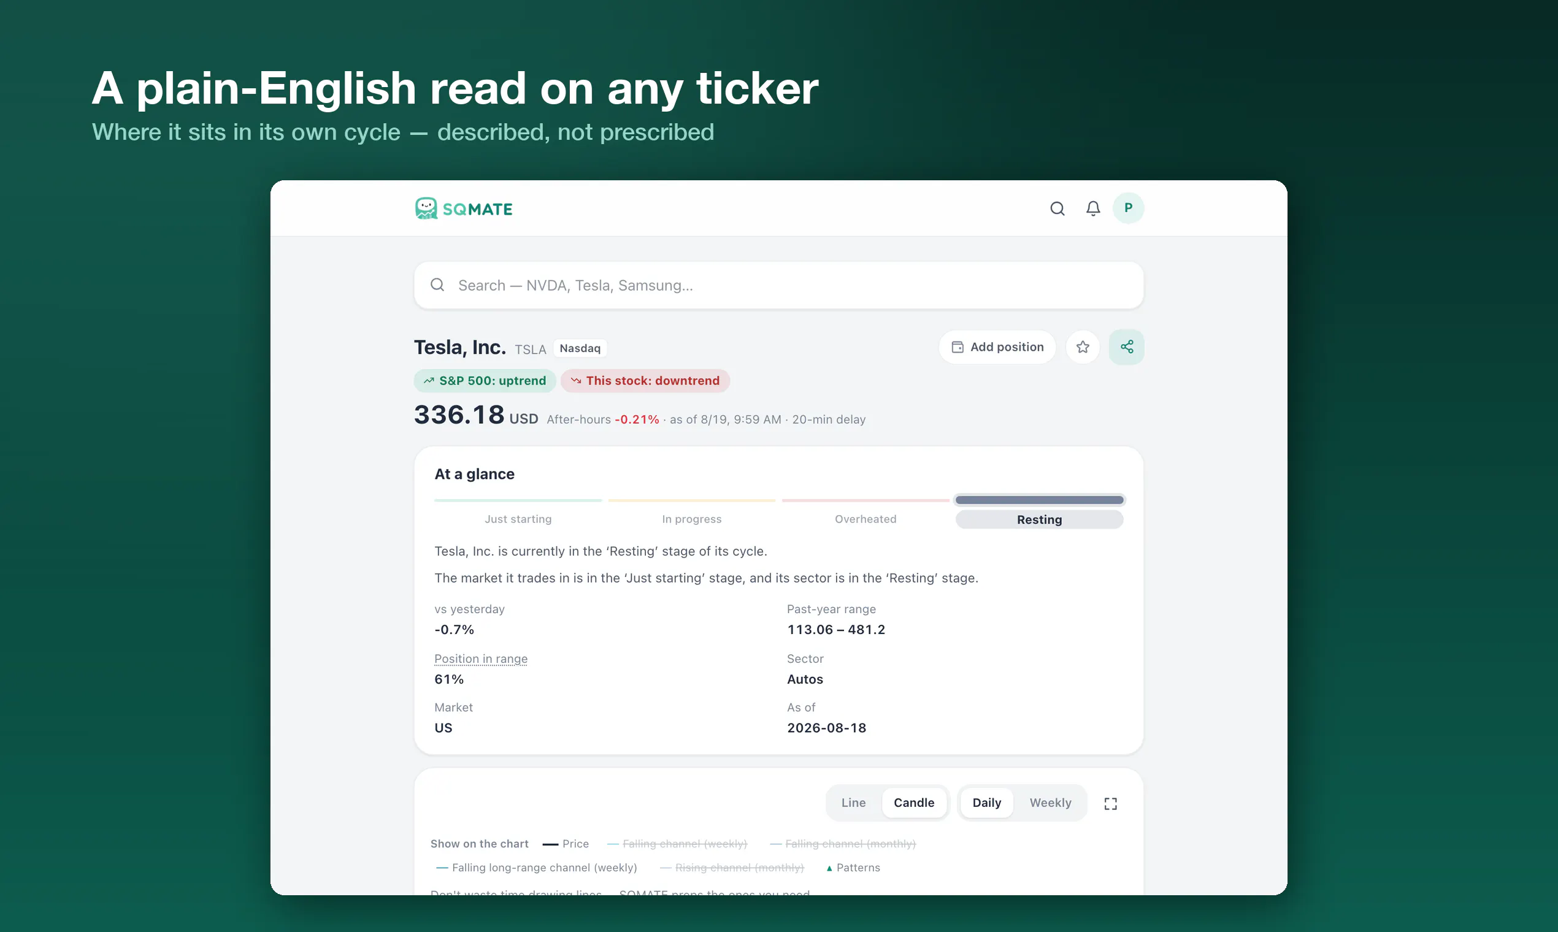Screen dimensions: 1558x932
Task: Toggle Falling channel (monthly) on chart
Action: (x=843, y=844)
